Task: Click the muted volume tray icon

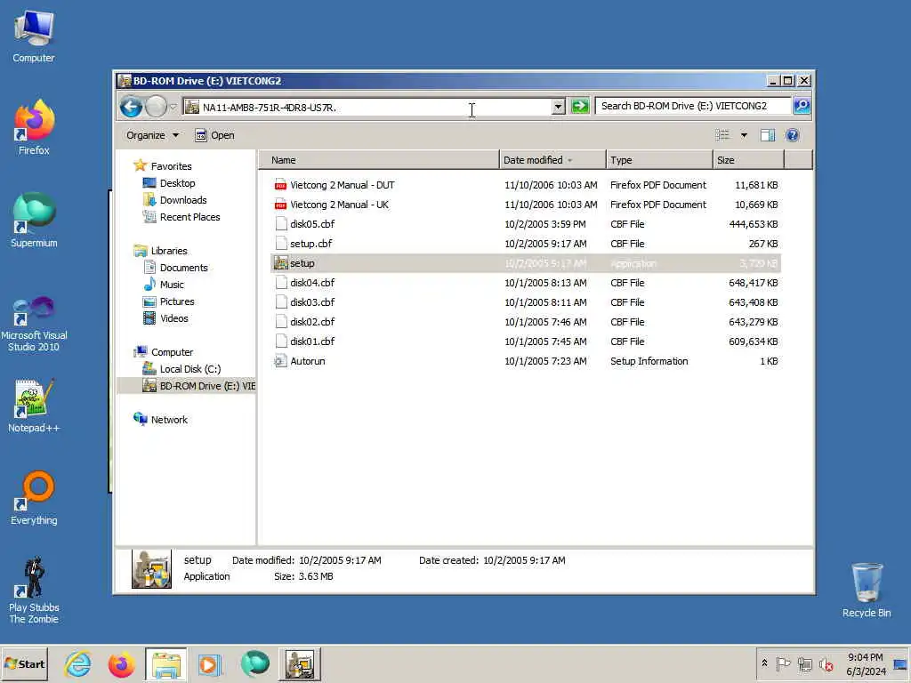Action: pos(826,664)
